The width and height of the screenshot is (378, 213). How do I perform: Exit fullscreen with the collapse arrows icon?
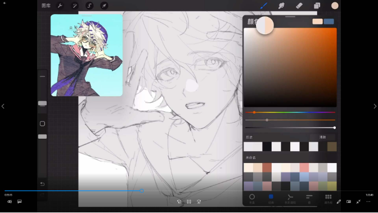[358, 201]
